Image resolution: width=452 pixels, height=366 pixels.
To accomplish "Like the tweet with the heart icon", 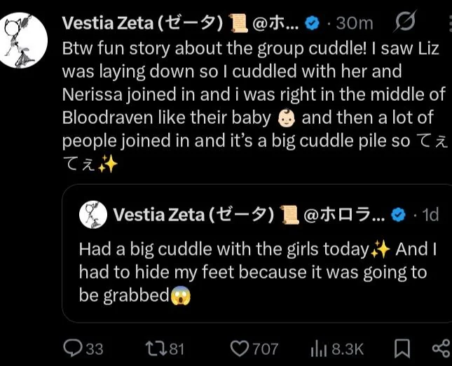I will click(x=240, y=348).
